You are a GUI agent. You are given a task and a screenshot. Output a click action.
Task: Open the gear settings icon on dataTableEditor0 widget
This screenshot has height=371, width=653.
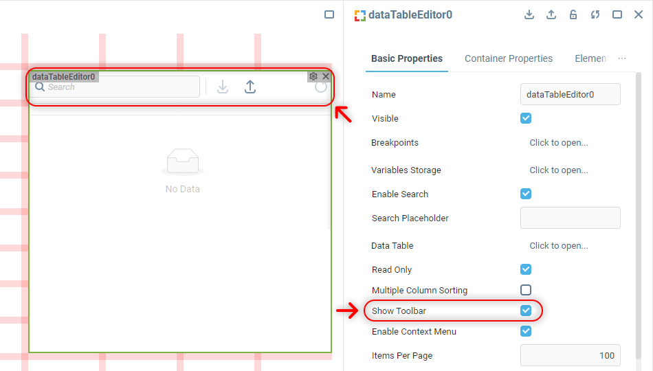(x=313, y=76)
